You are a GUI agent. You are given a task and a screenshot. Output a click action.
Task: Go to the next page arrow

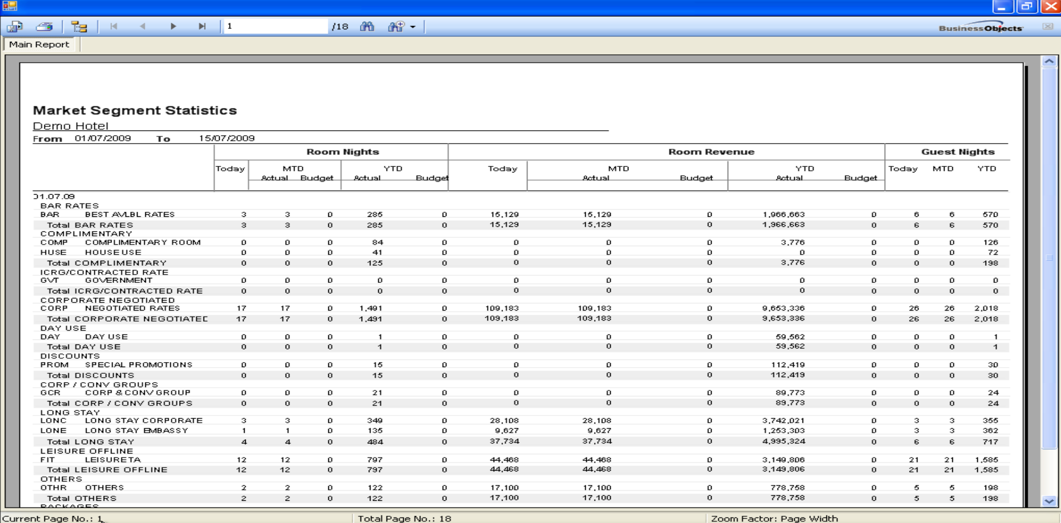point(173,26)
